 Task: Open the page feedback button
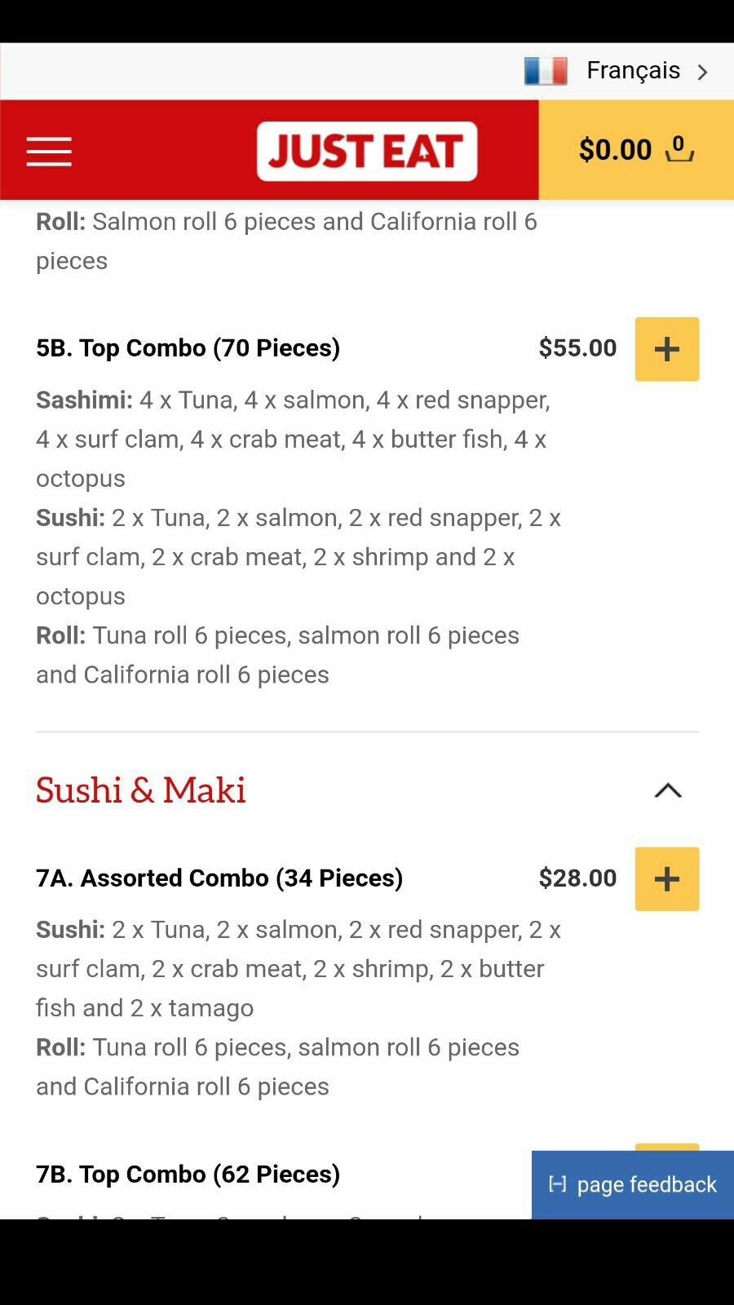(633, 1184)
